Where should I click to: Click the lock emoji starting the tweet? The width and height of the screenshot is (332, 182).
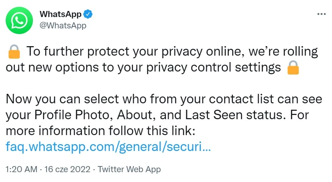pyautogui.click(x=14, y=52)
